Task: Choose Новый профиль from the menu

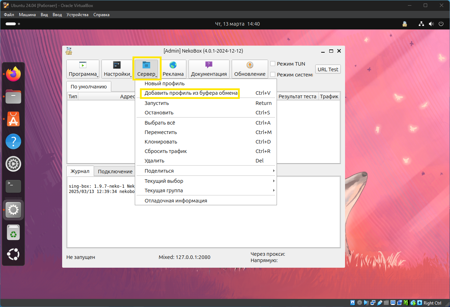Action: tap(165, 84)
